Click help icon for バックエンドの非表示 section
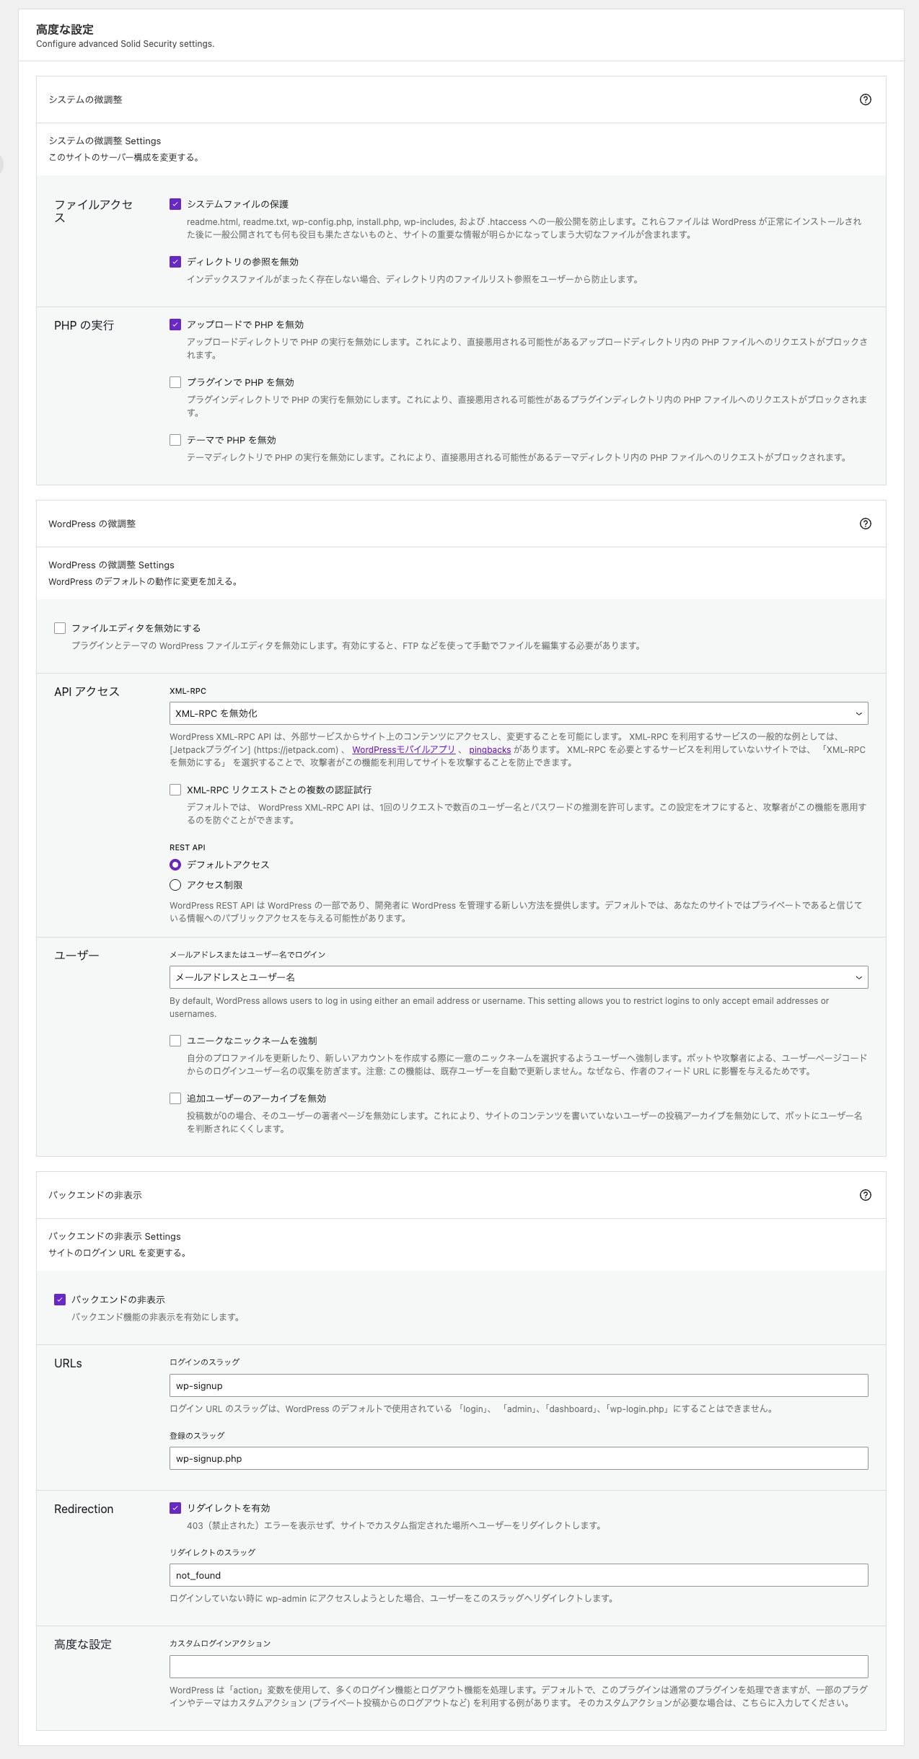Image resolution: width=919 pixels, height=1759 pixels. pyautogui.click(x=865, y=1195)
